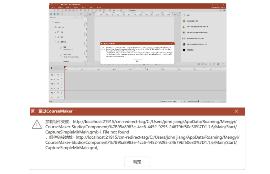Open the menu labeled with (T)

pos(76,7)
